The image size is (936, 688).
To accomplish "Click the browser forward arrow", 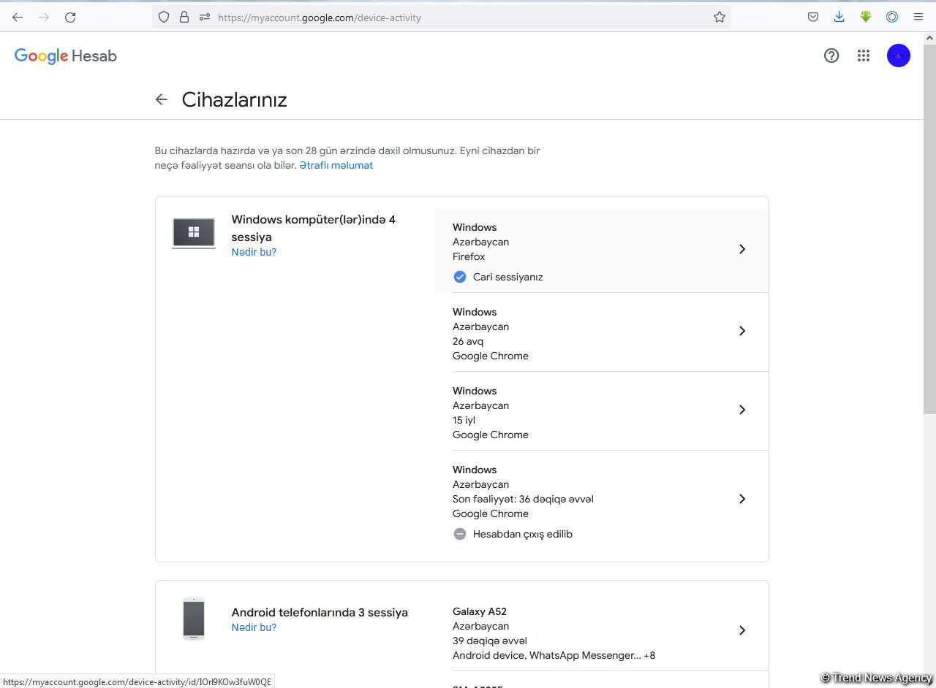I will [x=44, y=17].
